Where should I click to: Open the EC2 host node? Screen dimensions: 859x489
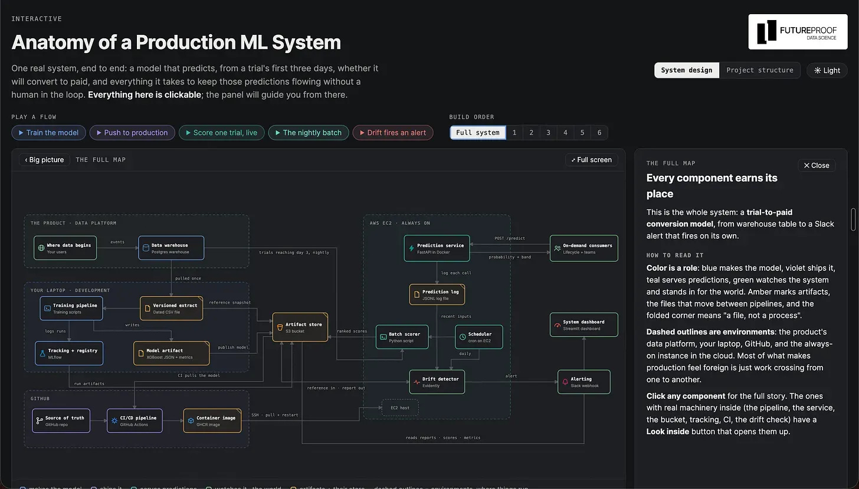coord(400,408)
